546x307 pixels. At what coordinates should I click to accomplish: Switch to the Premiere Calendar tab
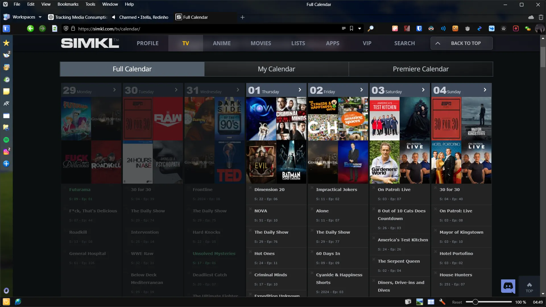coord(421,69)
